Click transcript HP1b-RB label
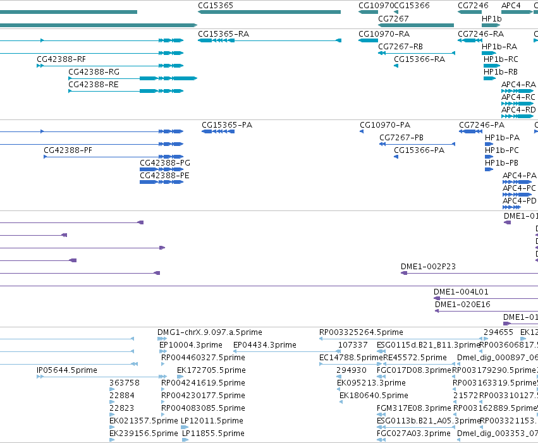The height and width of the screenshot is (443, 538). 500,72
